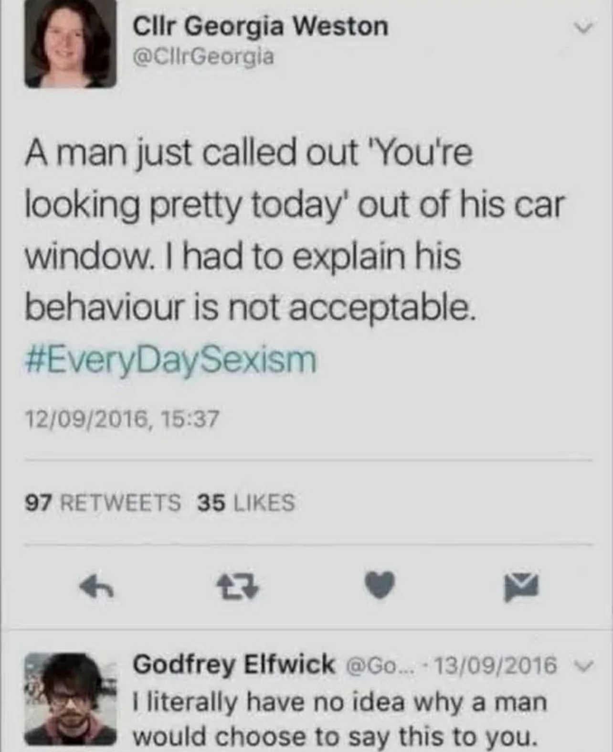This screenshot has height=752, width=613.
Task: Retweet the main tweet
Action: (x=238, y=587)
